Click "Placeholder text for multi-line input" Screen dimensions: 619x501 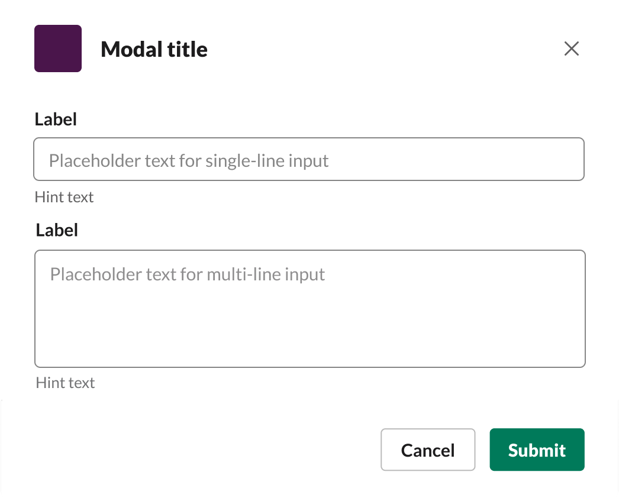point(187,274)
